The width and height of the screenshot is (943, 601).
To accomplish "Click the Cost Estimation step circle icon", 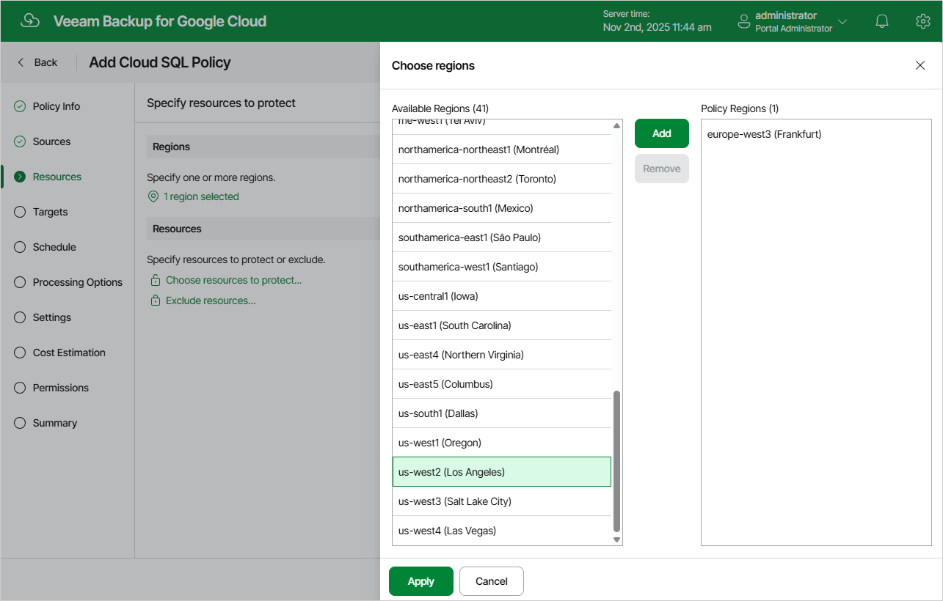I will pyautogui.click(x=20, y=353).
